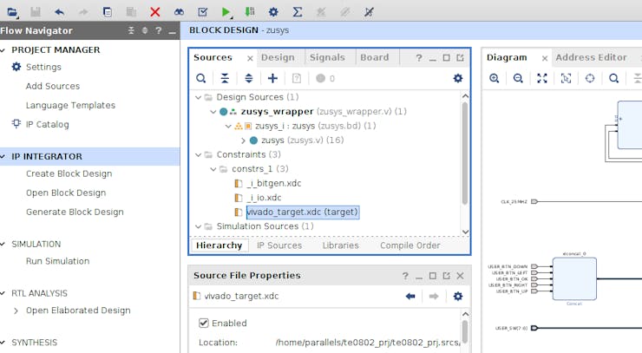
Task: Click the copy documents toolbar icon
Action: click(108, 12)
